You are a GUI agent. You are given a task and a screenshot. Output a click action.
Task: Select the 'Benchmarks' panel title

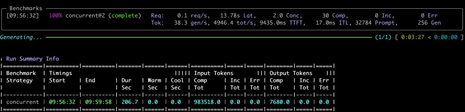(x=26, y=8)
